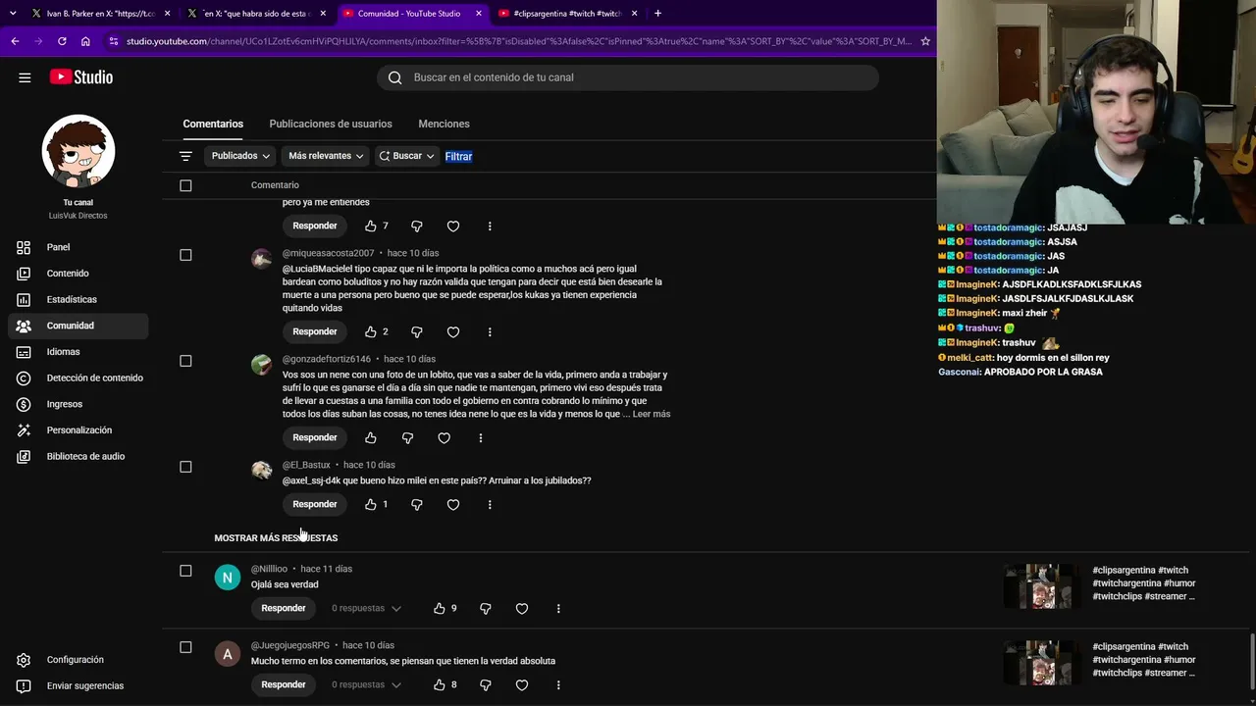Go to YouTube Studio home logo

click(81, 77)
